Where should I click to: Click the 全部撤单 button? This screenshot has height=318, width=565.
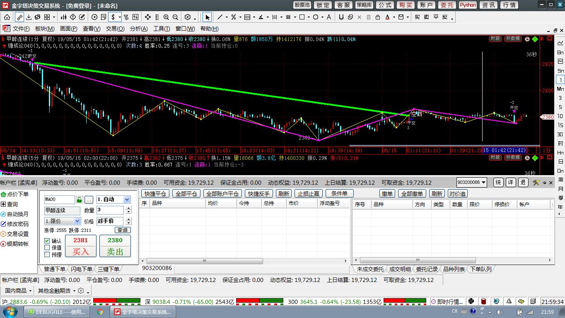412,193
